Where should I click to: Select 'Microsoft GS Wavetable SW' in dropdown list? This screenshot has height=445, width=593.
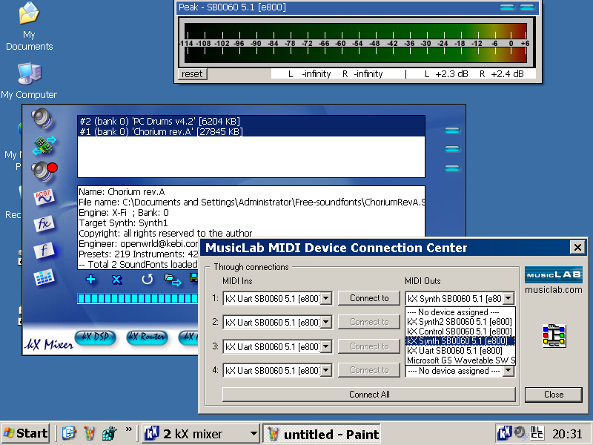tap(460, 360)
